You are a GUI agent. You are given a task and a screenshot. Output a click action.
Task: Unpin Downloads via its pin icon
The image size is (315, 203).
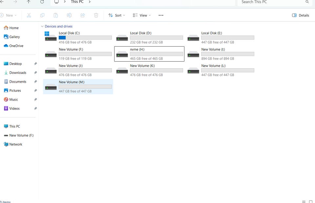coord(35,73)
